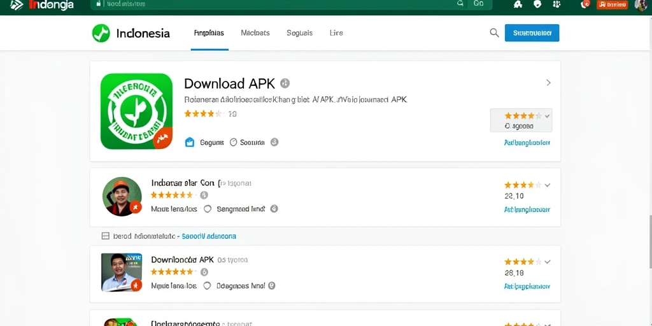Expand the rating chevron above 28,18

coord(547,262)
